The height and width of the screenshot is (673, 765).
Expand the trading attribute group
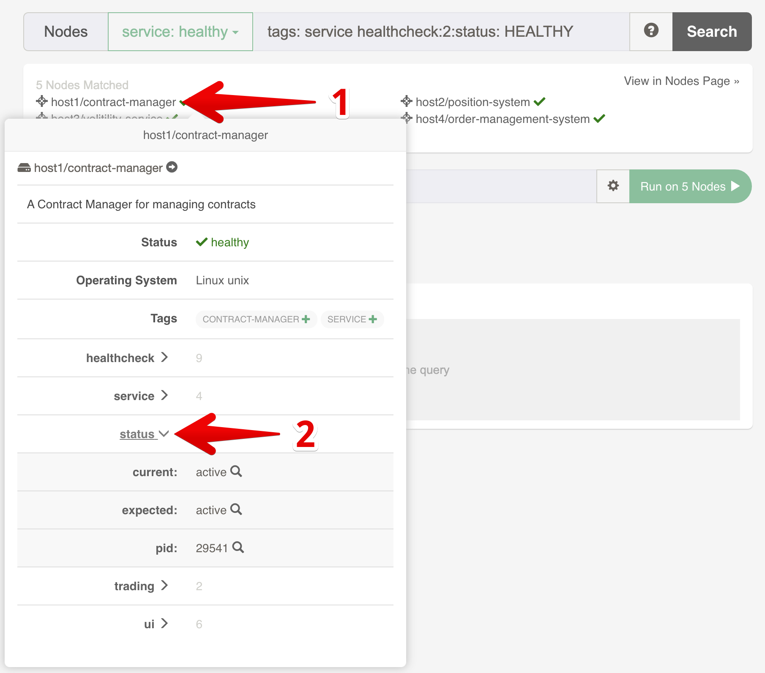tap(141, 586)
